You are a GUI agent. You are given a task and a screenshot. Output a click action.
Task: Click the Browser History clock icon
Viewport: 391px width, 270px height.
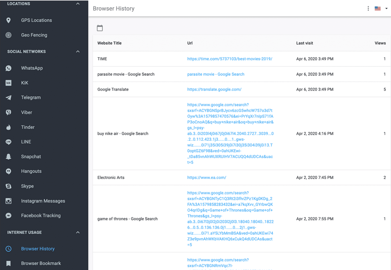point(8,249)
